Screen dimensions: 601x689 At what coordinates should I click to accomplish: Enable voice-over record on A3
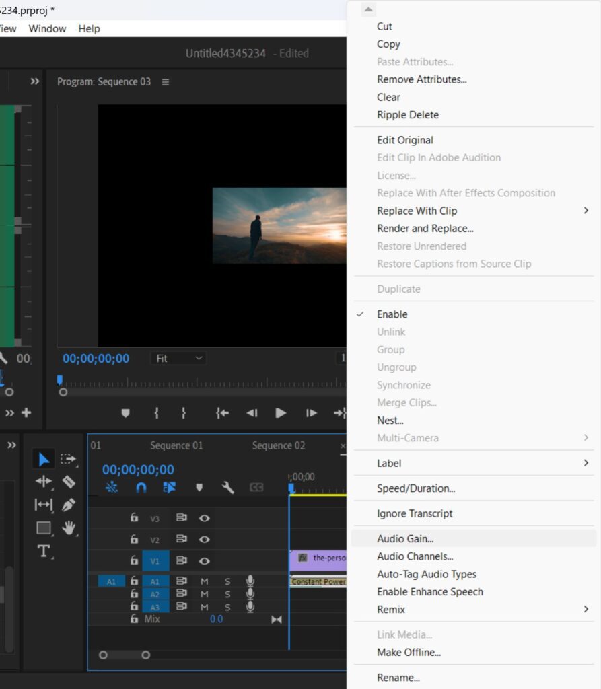pyautogui.click(x=250, y=606)
